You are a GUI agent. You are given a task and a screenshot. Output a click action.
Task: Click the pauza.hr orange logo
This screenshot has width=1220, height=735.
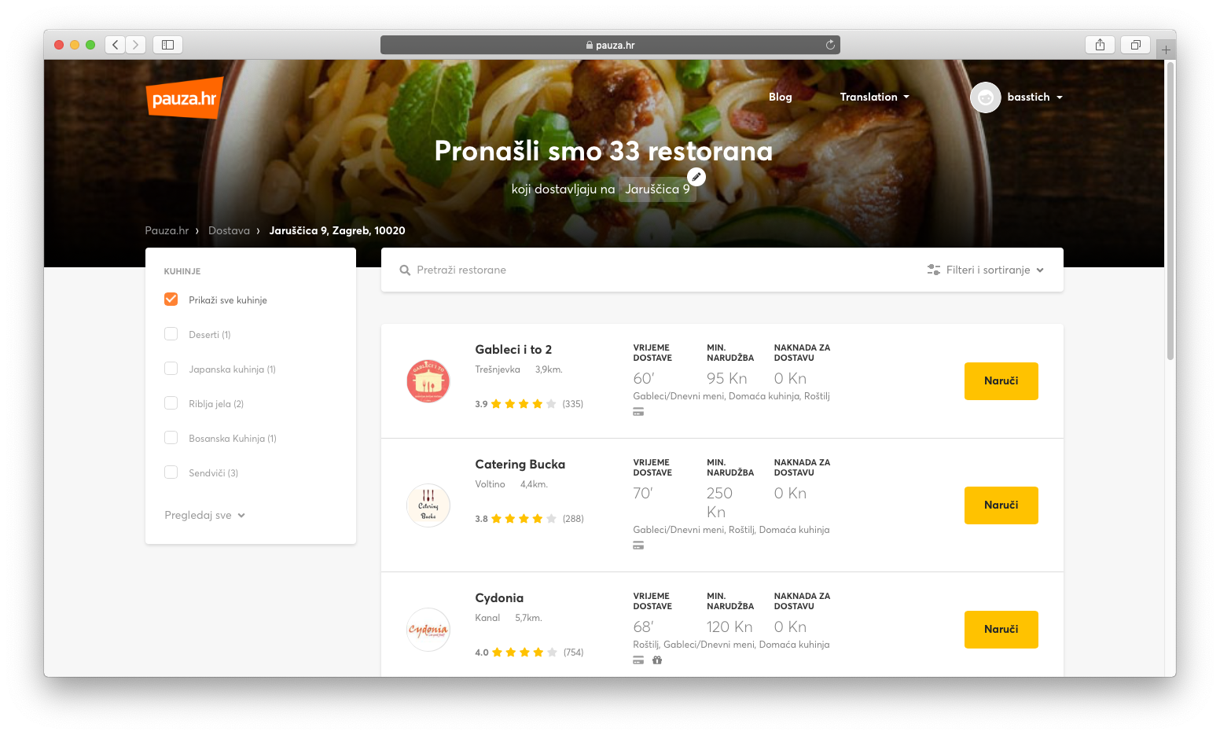click(184, 98)
